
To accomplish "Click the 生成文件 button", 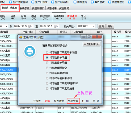I will 73,101.
